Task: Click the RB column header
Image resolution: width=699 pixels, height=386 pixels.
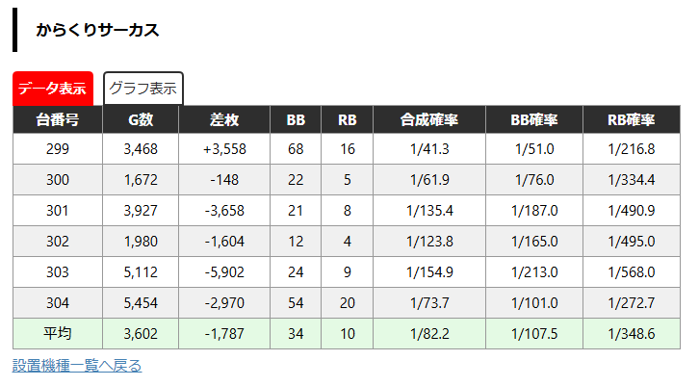Action: [347, 119]
